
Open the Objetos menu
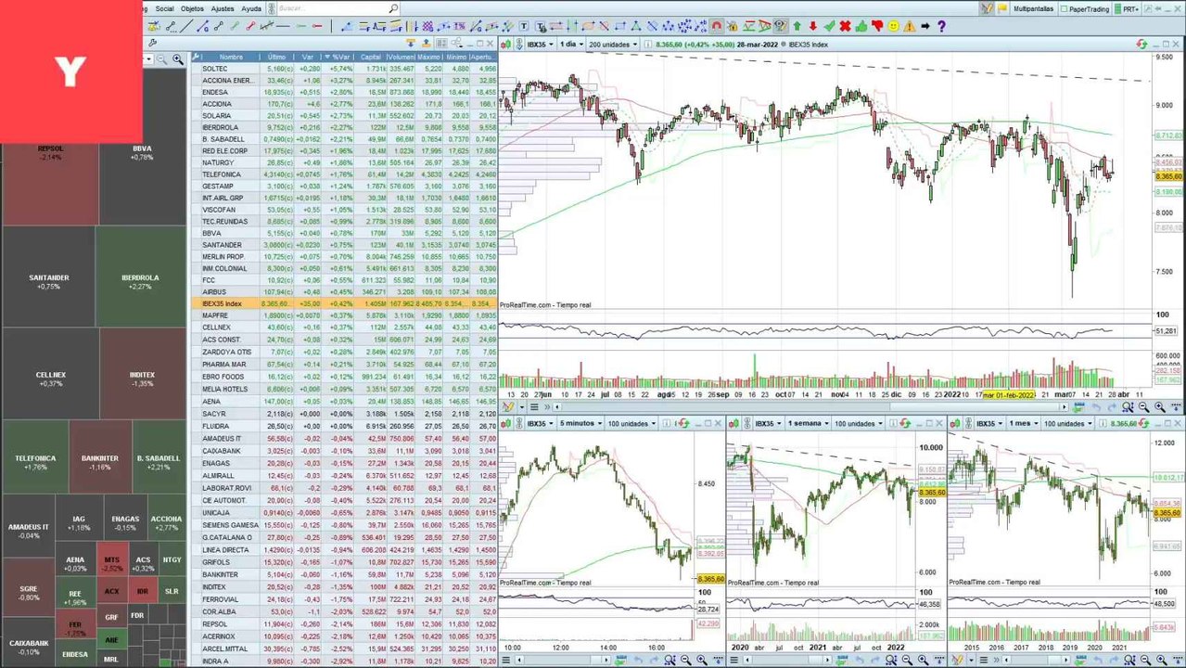[x=192, y=8]
